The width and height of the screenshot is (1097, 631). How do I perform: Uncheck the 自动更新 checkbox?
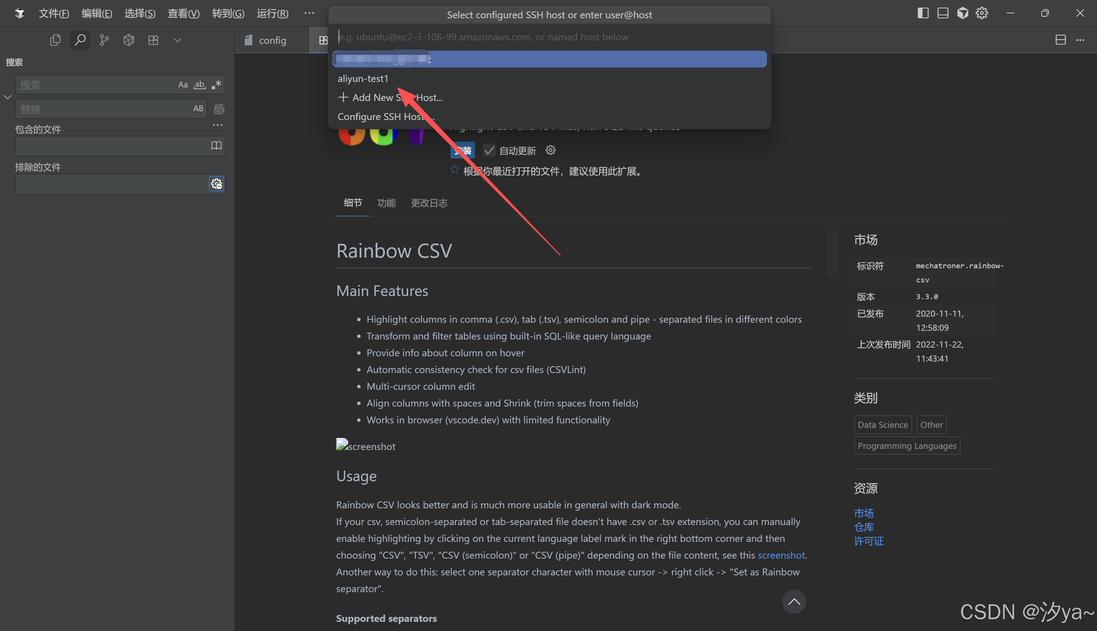coord(489,150)
